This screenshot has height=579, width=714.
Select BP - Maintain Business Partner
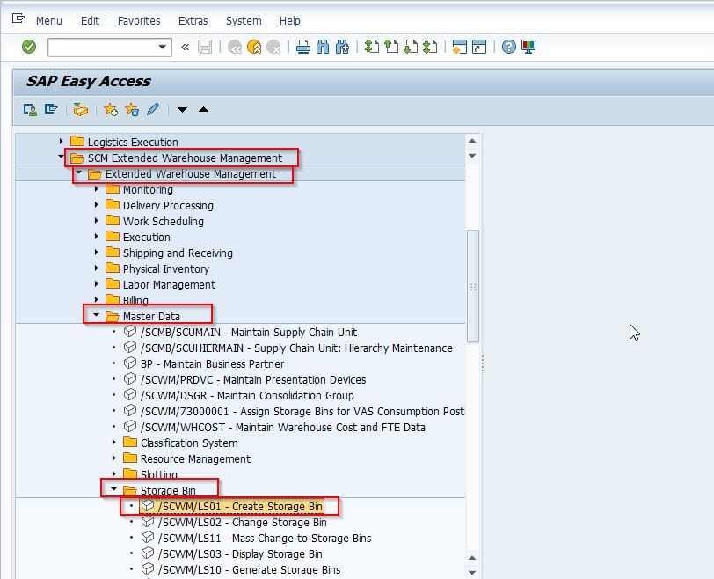212,364
